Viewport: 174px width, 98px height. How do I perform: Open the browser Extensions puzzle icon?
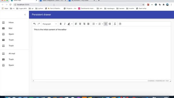pyautogui.click(x=163, y=5)
